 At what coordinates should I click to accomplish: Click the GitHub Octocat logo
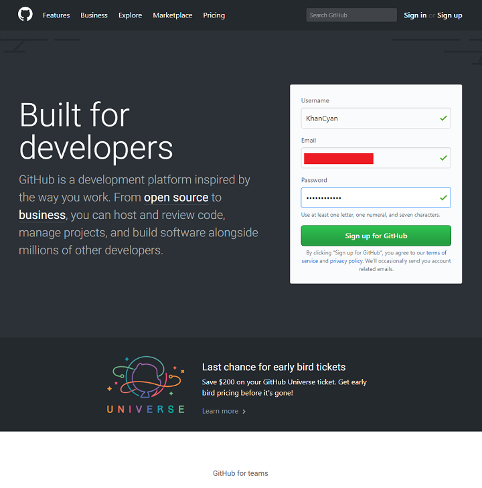[x=25, y=15]
